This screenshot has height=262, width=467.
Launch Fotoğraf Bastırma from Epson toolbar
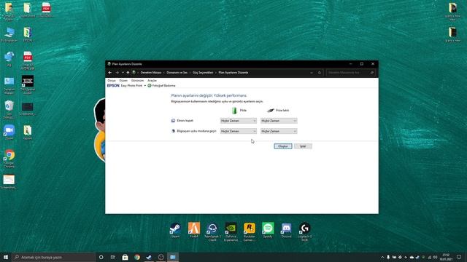[161, 86]
